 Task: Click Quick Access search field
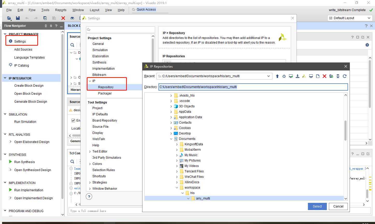coord(150,10)
